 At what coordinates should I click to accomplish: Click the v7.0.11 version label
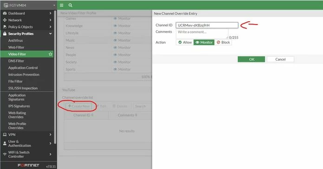[x=51, y=166]
